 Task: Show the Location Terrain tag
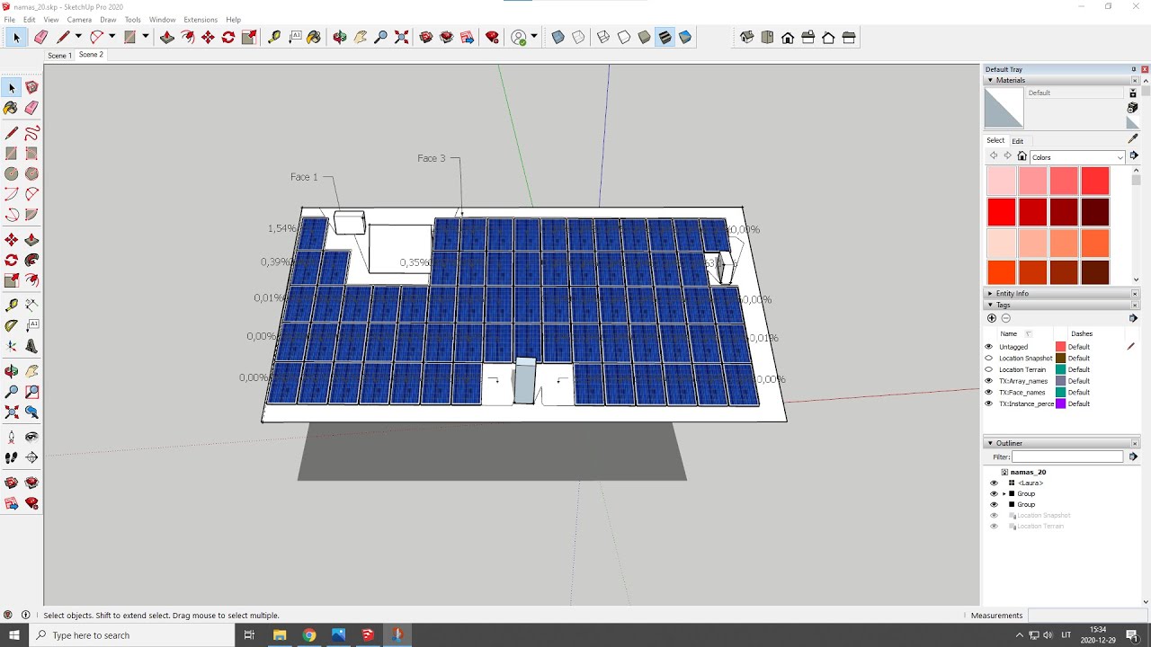[989, 369]
